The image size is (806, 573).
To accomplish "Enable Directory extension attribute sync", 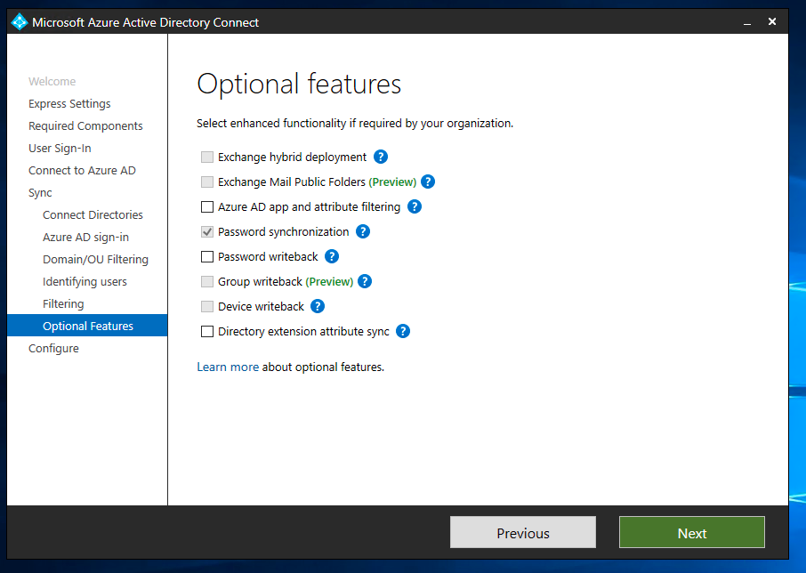I will click(x=207, y=332).
